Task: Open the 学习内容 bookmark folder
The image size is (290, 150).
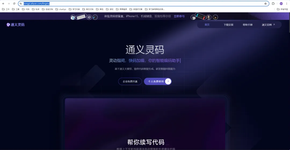Action: (74, 9)
